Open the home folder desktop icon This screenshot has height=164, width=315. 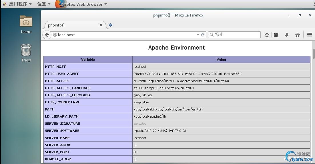tap(26, 24)
